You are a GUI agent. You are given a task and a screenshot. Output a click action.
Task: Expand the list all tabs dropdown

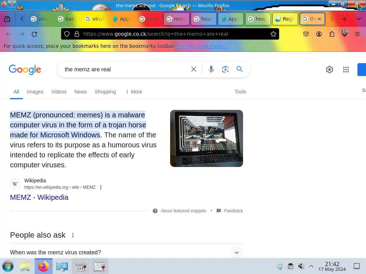point(359,19)
